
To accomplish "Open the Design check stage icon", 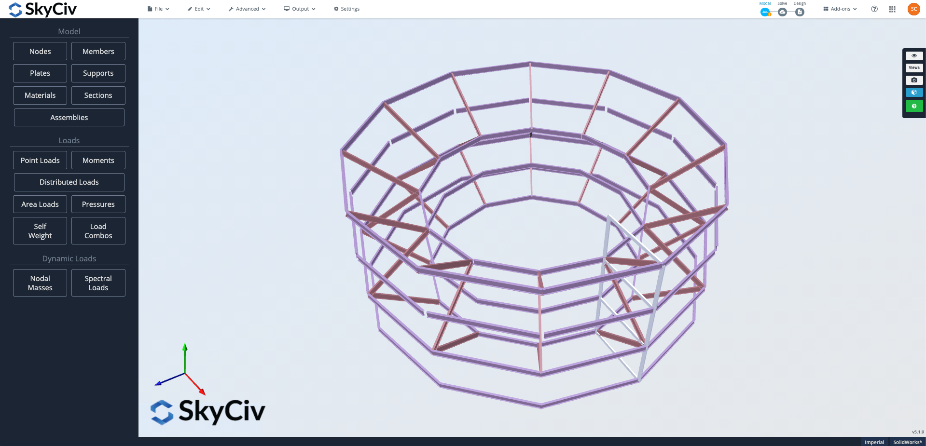I will pos(799,12).
